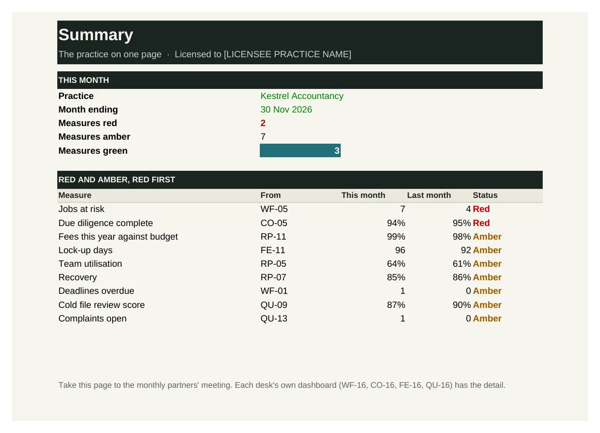Click the Measures green row label

93,151
